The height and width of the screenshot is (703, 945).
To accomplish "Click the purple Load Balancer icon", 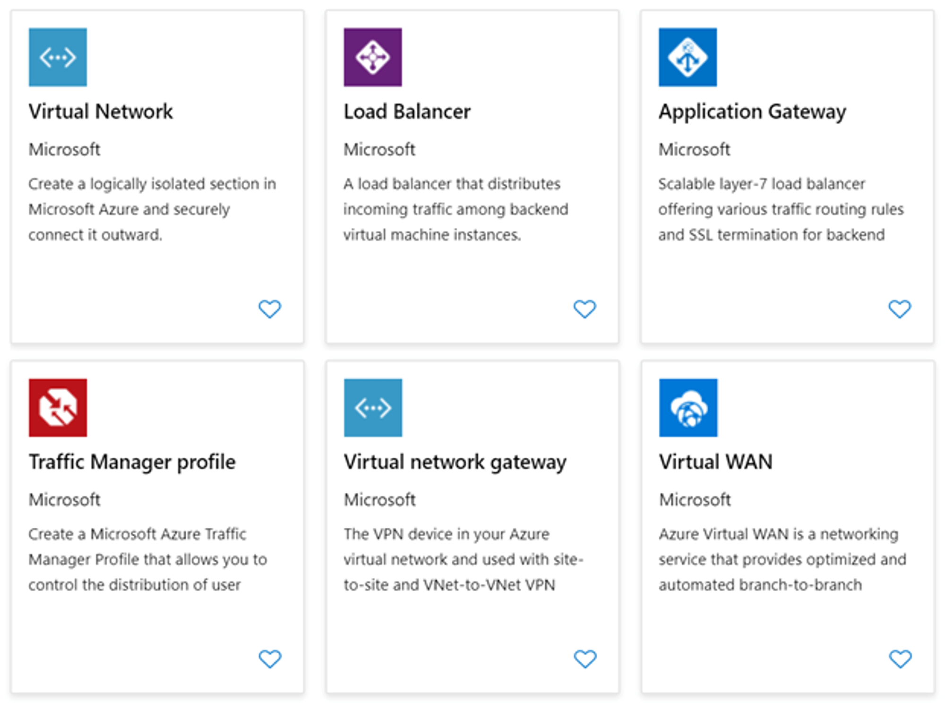I will [x=373, y=57].
